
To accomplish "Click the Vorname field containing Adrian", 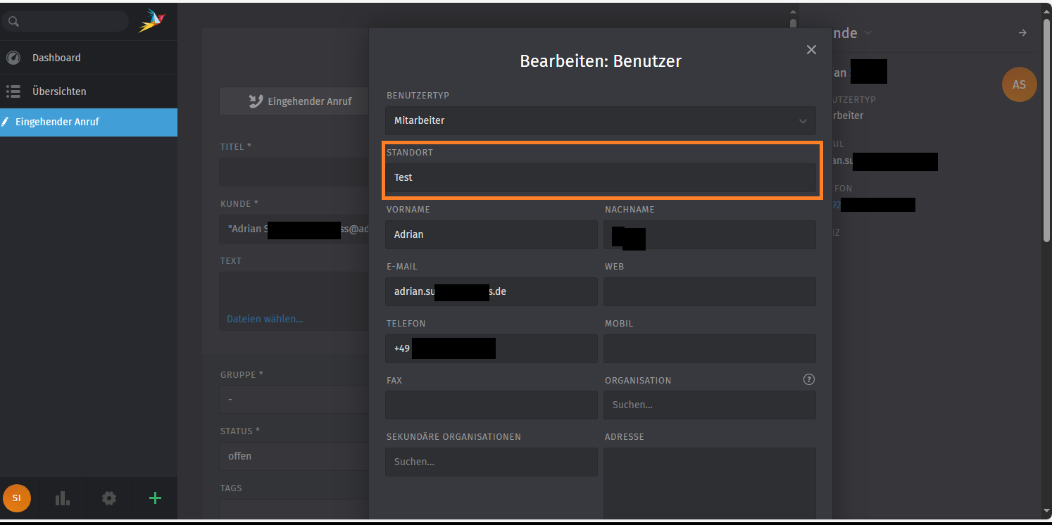I will (491, 234).
